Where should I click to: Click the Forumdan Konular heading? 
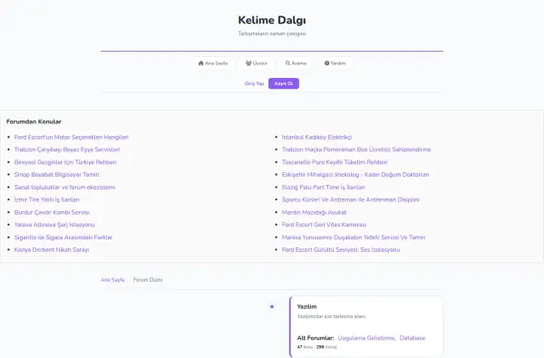click(x=34, y=121)
